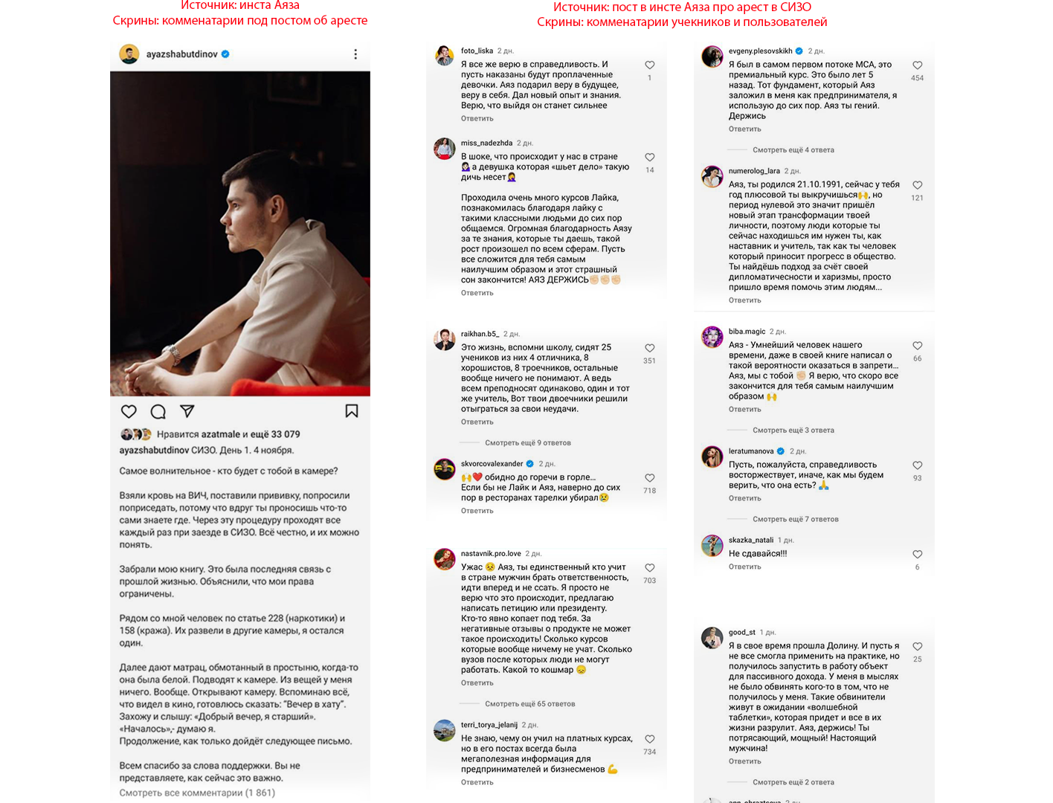1053x803 pixels.
Task: Like evgeny.plesovskikh's comment with 454 likes
Action: [x=918, y=65]
